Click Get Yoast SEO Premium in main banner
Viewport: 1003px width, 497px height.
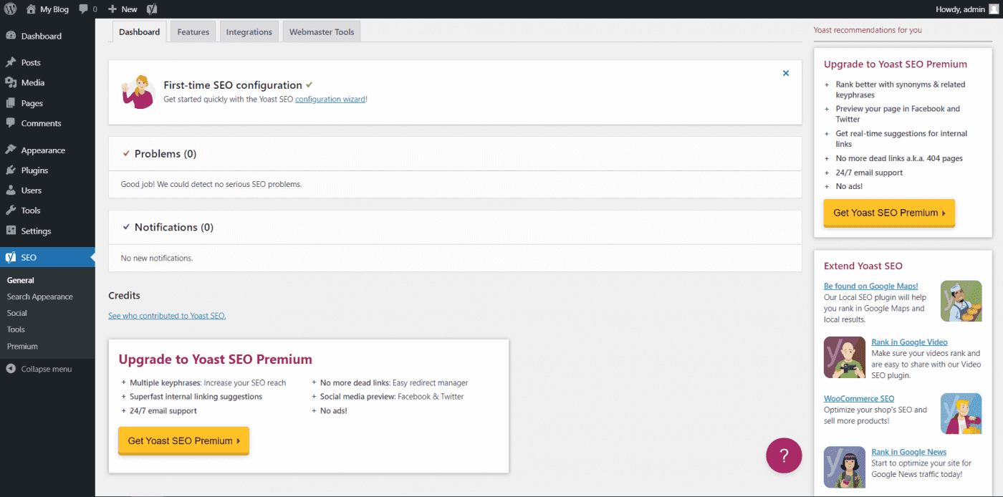coord(183,440)
